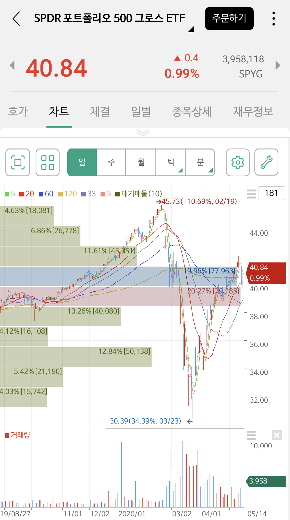Open chart settings gear icon

[x=238, y=162]
